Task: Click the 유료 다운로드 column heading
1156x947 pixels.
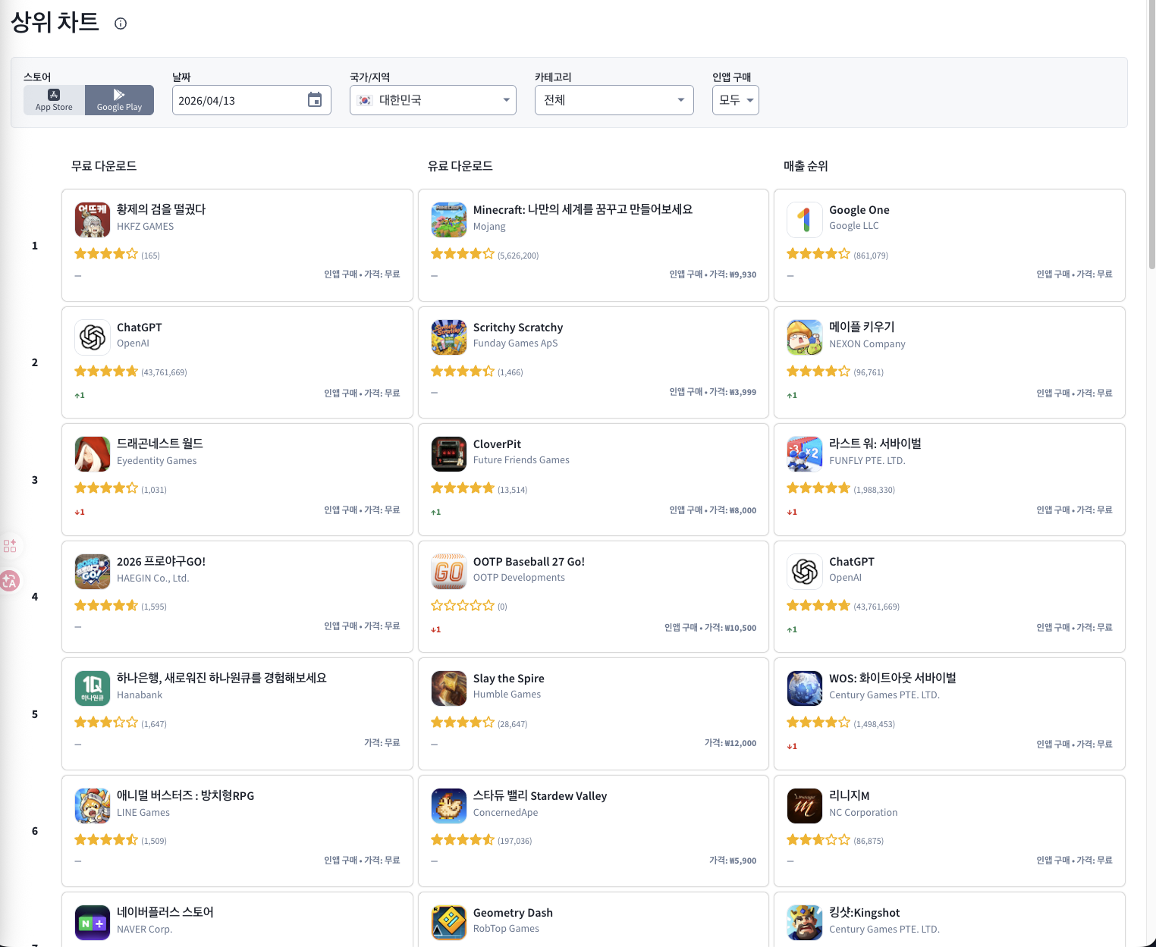Action: (460, 166)
